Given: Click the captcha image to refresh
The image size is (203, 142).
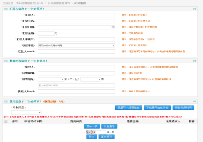Looking at the screenshot, I should tap(90, 132).
